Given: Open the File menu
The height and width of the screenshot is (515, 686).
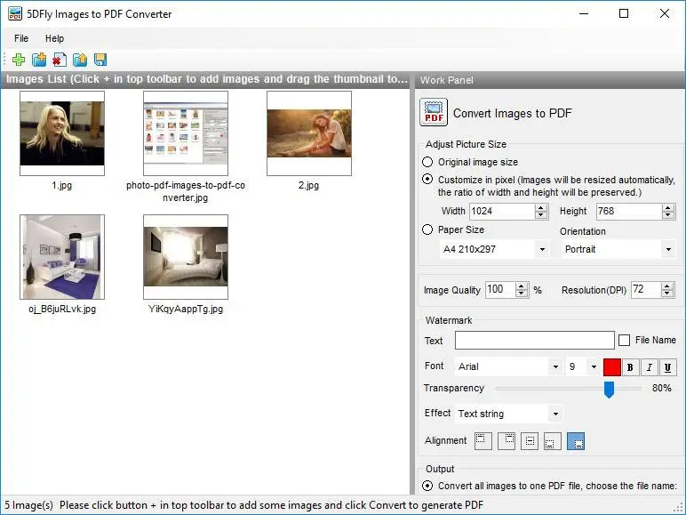Looking at the screenshot, I should (x=21, y=38).
